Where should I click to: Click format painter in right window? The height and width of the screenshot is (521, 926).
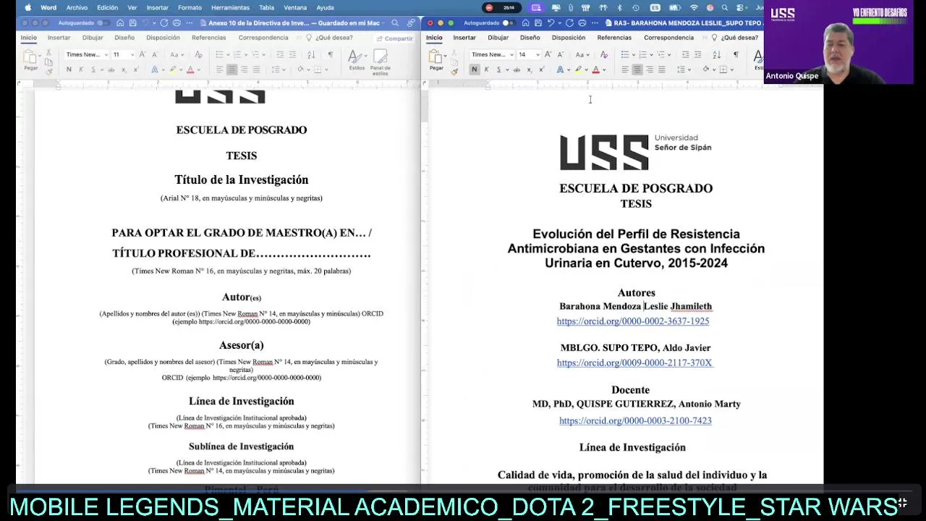tap(454, 72)
